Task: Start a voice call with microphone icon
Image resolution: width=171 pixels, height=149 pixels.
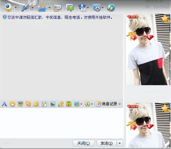Action: pyautogui.click(x=25, y=8)
